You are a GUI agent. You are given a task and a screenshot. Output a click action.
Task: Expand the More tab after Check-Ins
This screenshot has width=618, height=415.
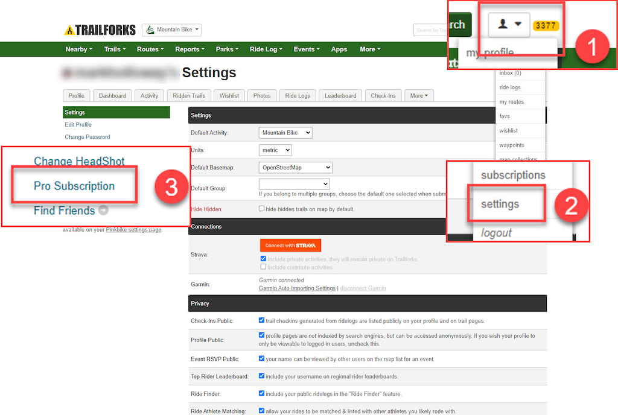[x=419, y=96]
